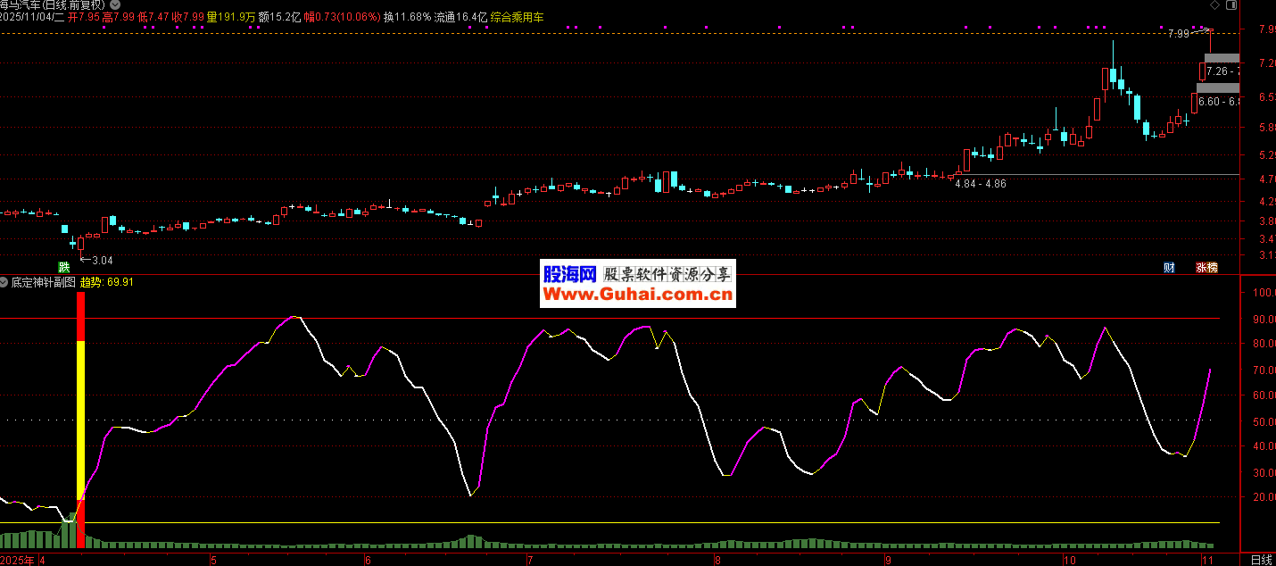The image size is (1276, 566).
Task: Click the red 涨榜 badge icon
Action: coord(1206,267)
